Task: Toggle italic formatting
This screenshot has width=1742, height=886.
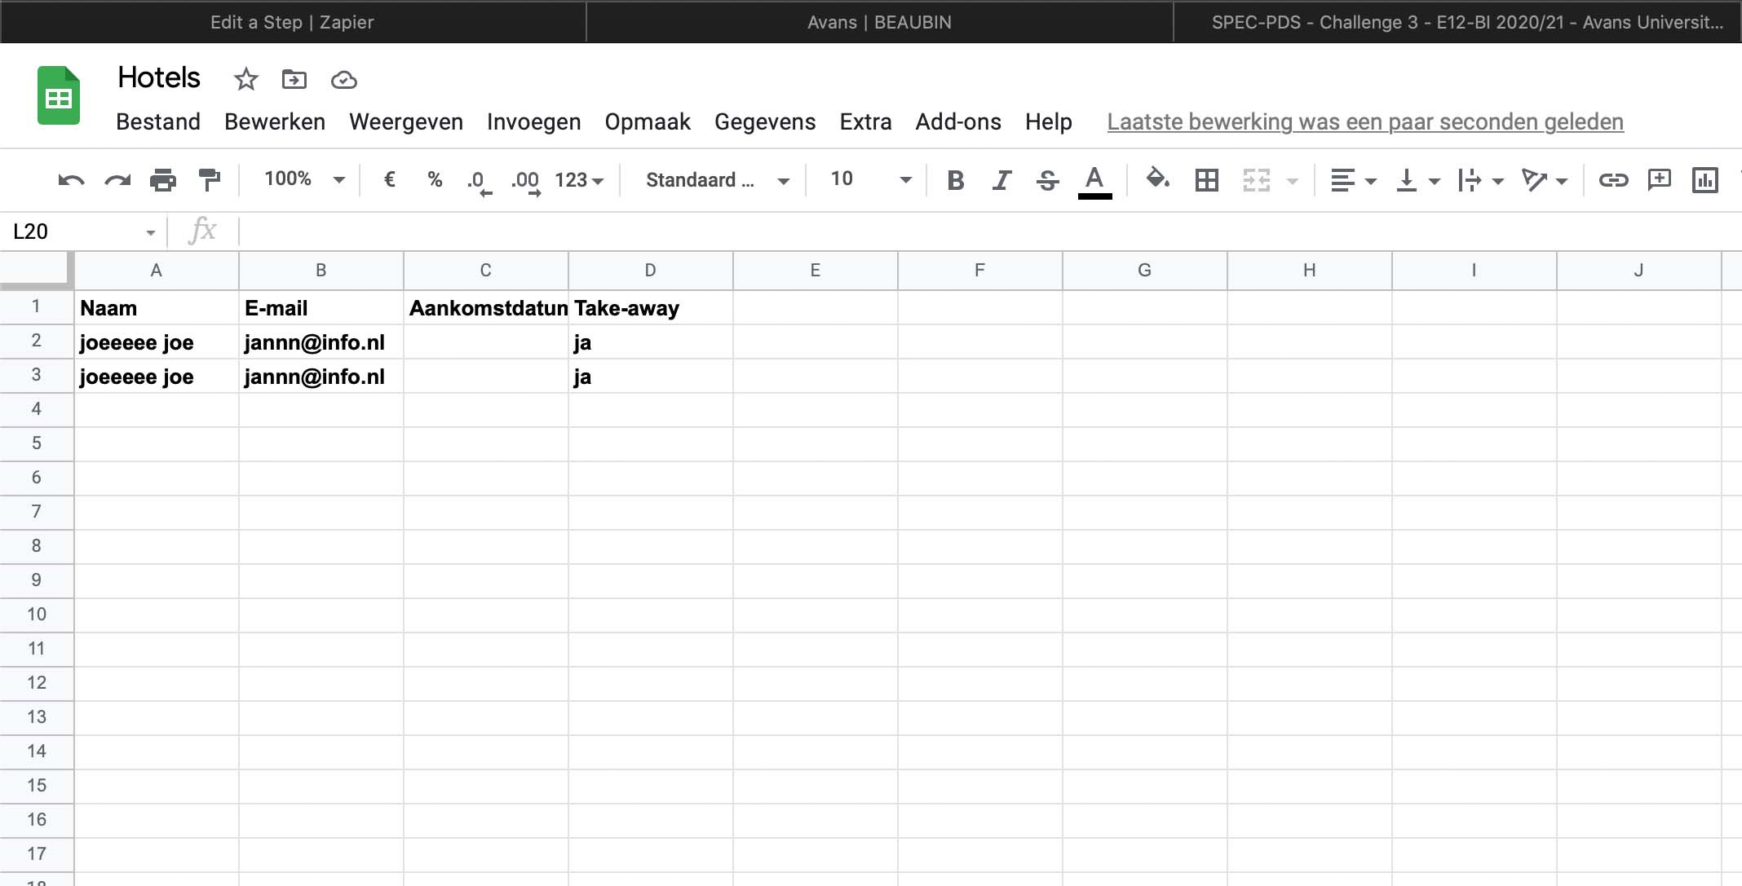Action: click(x=1002, y=180)
